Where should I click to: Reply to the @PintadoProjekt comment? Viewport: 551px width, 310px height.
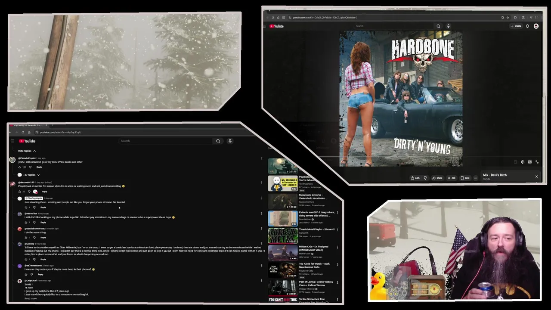39,167
